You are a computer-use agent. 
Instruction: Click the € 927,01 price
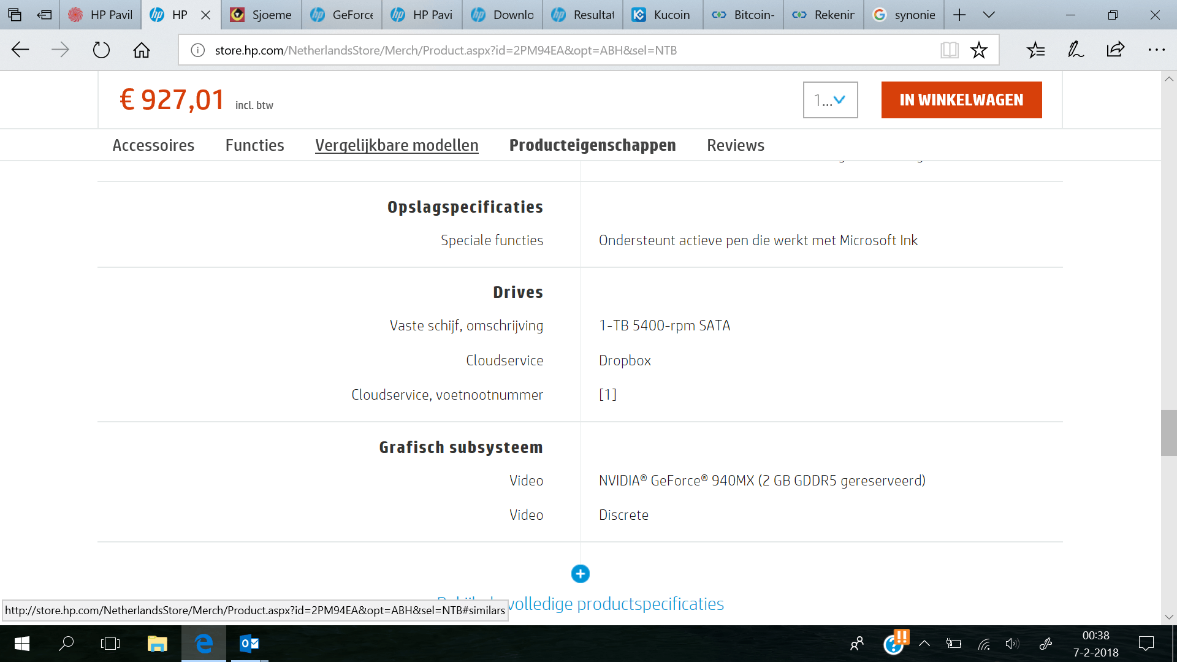(172, 100)
